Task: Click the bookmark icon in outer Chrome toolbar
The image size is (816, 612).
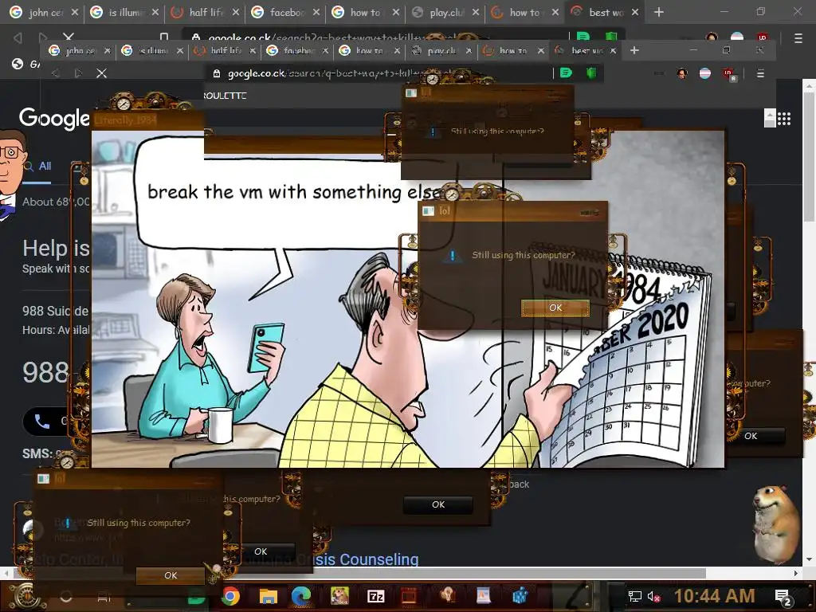Action: [164, 37]
